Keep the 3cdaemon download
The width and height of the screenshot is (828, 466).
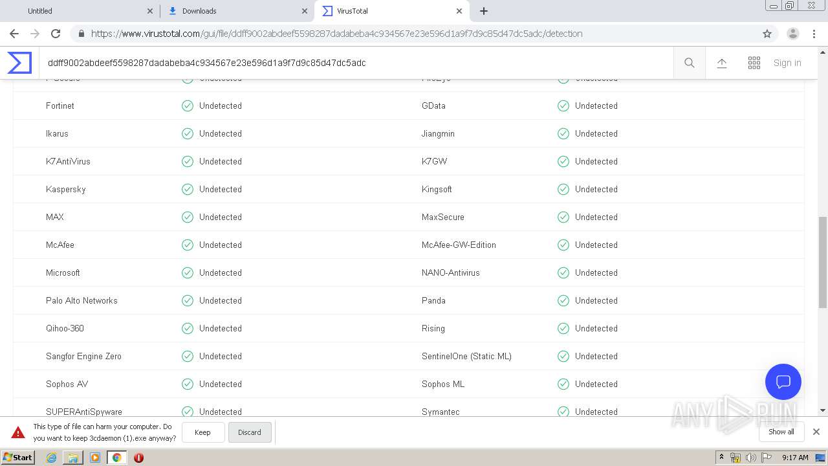click(x=203, y=432)
